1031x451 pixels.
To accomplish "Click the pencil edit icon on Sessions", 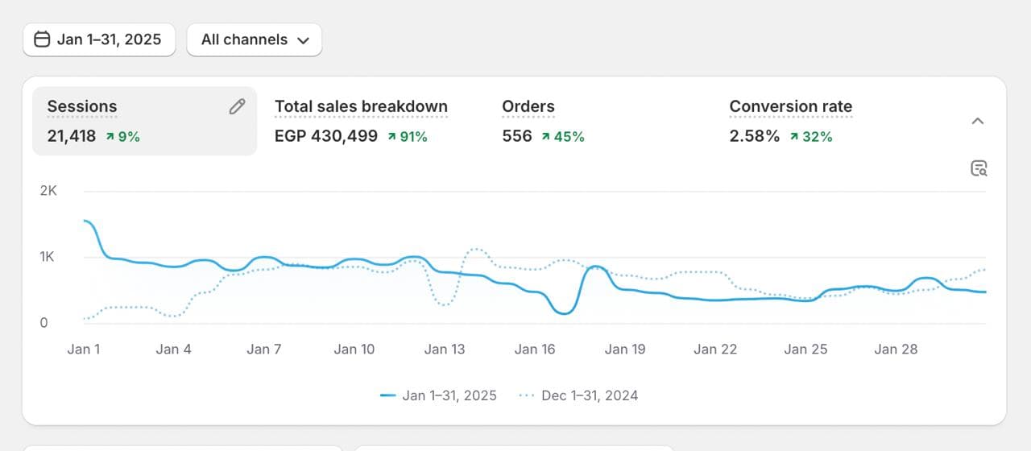I will tap(237, 106).
